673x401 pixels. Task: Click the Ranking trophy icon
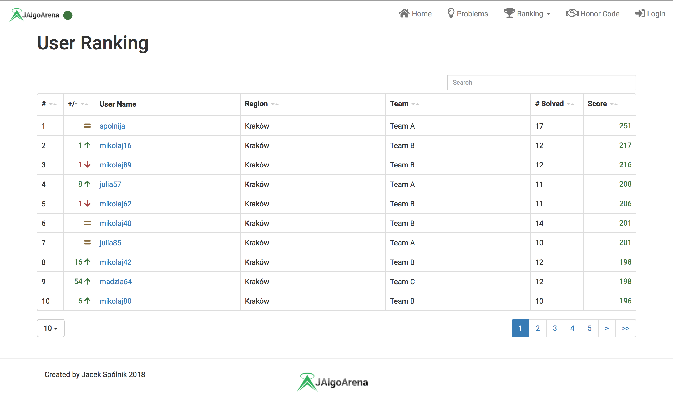[x=509, y=13]
